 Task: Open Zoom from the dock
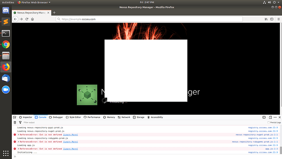6,90
